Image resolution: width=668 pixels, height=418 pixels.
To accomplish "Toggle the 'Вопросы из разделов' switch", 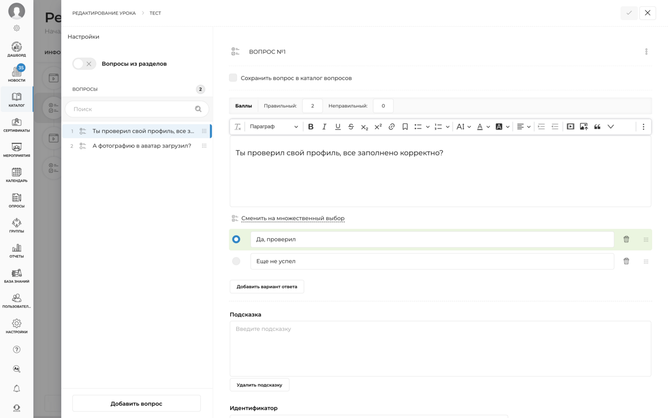I will tap(84, 64).
